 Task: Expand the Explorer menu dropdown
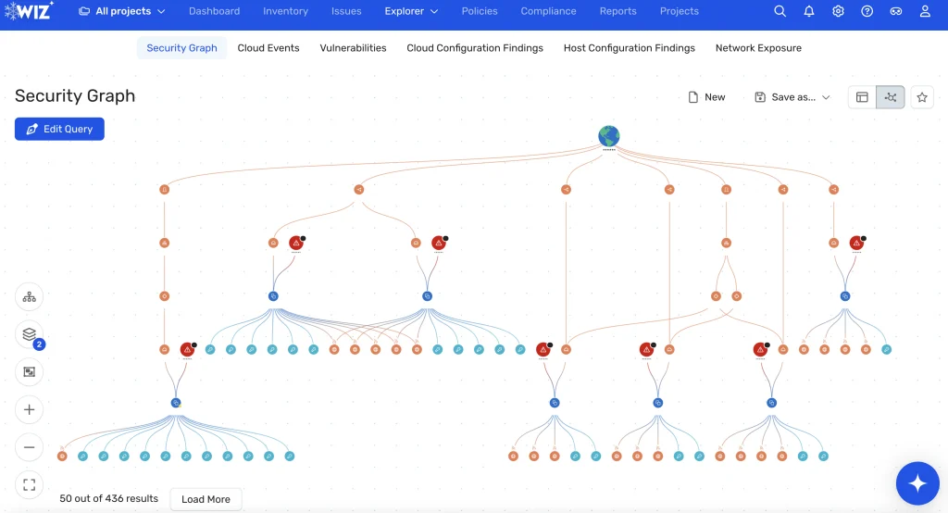[411, 11]
